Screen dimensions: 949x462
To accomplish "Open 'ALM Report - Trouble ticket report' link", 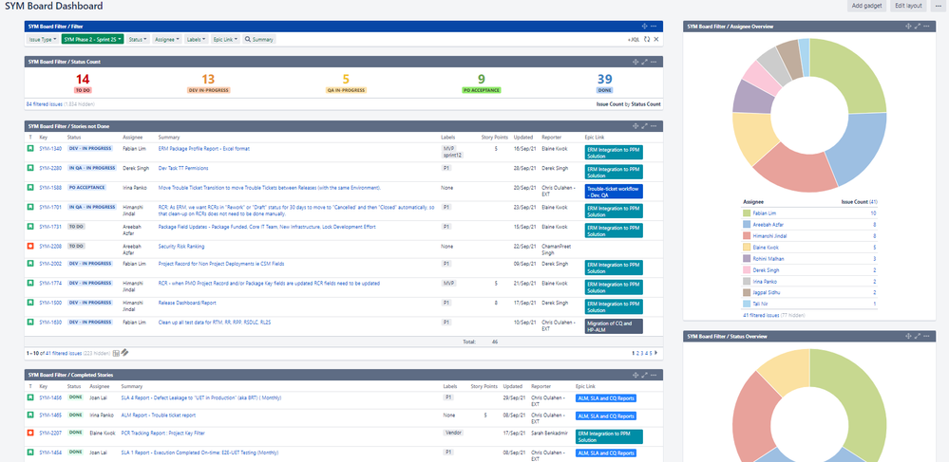I will 159,416.
